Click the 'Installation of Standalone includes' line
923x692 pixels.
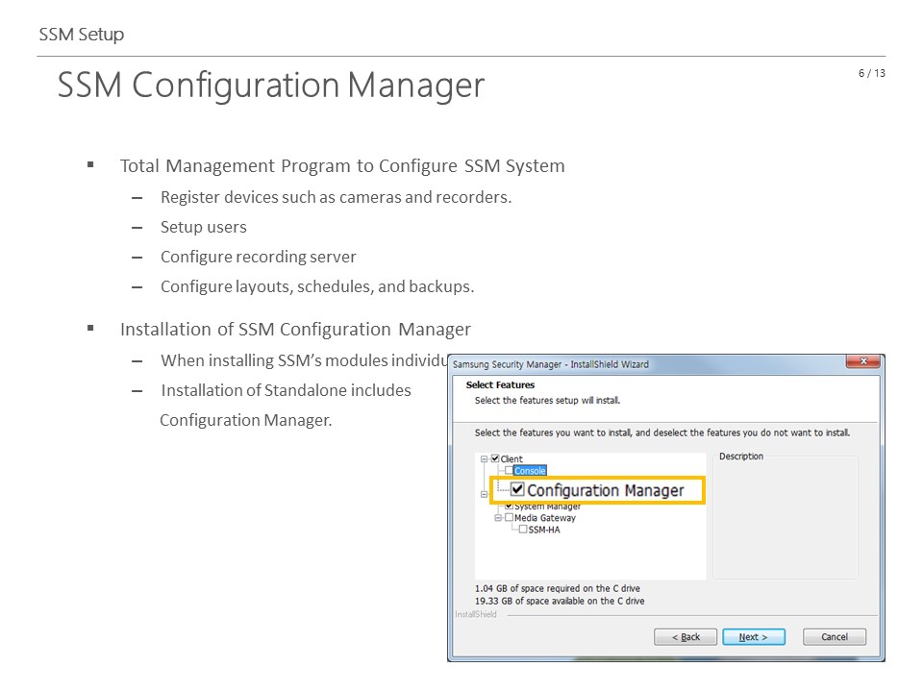[287, 391]
